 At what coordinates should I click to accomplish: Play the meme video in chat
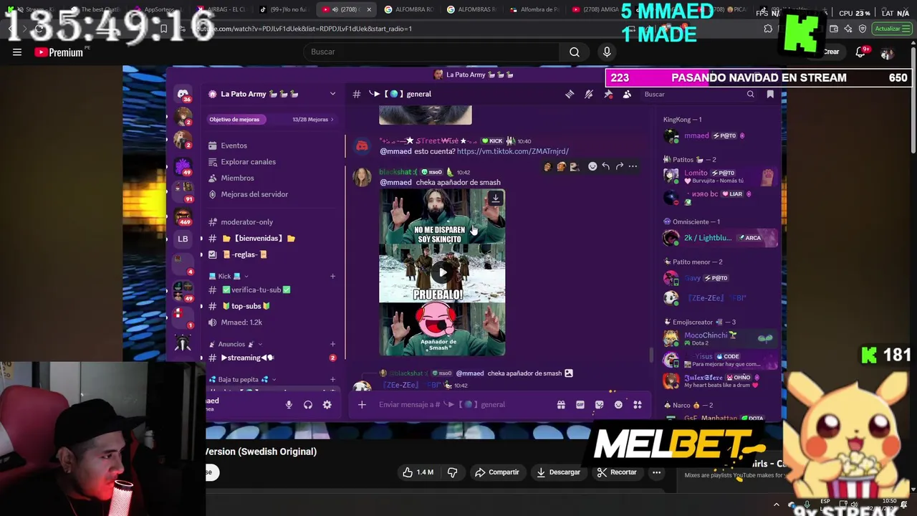(x=442, y=272)
